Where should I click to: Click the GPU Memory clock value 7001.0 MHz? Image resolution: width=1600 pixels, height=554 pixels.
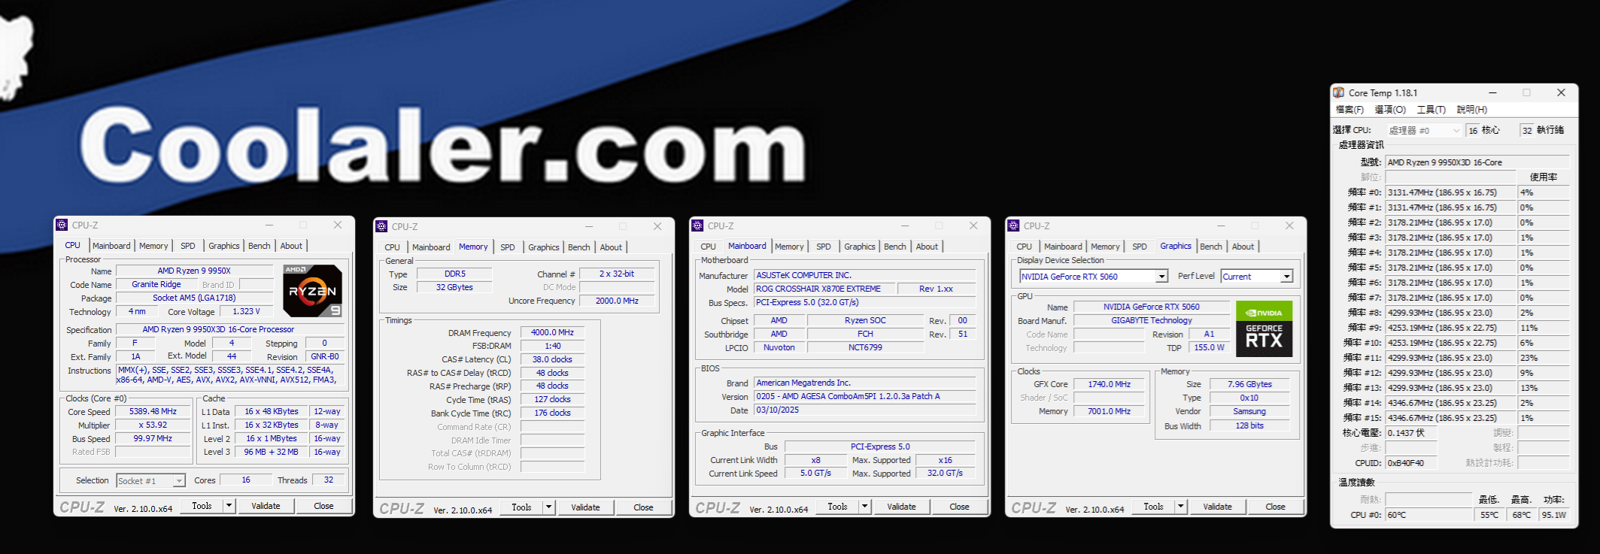pyautogui.click(x=1109, y=411)
